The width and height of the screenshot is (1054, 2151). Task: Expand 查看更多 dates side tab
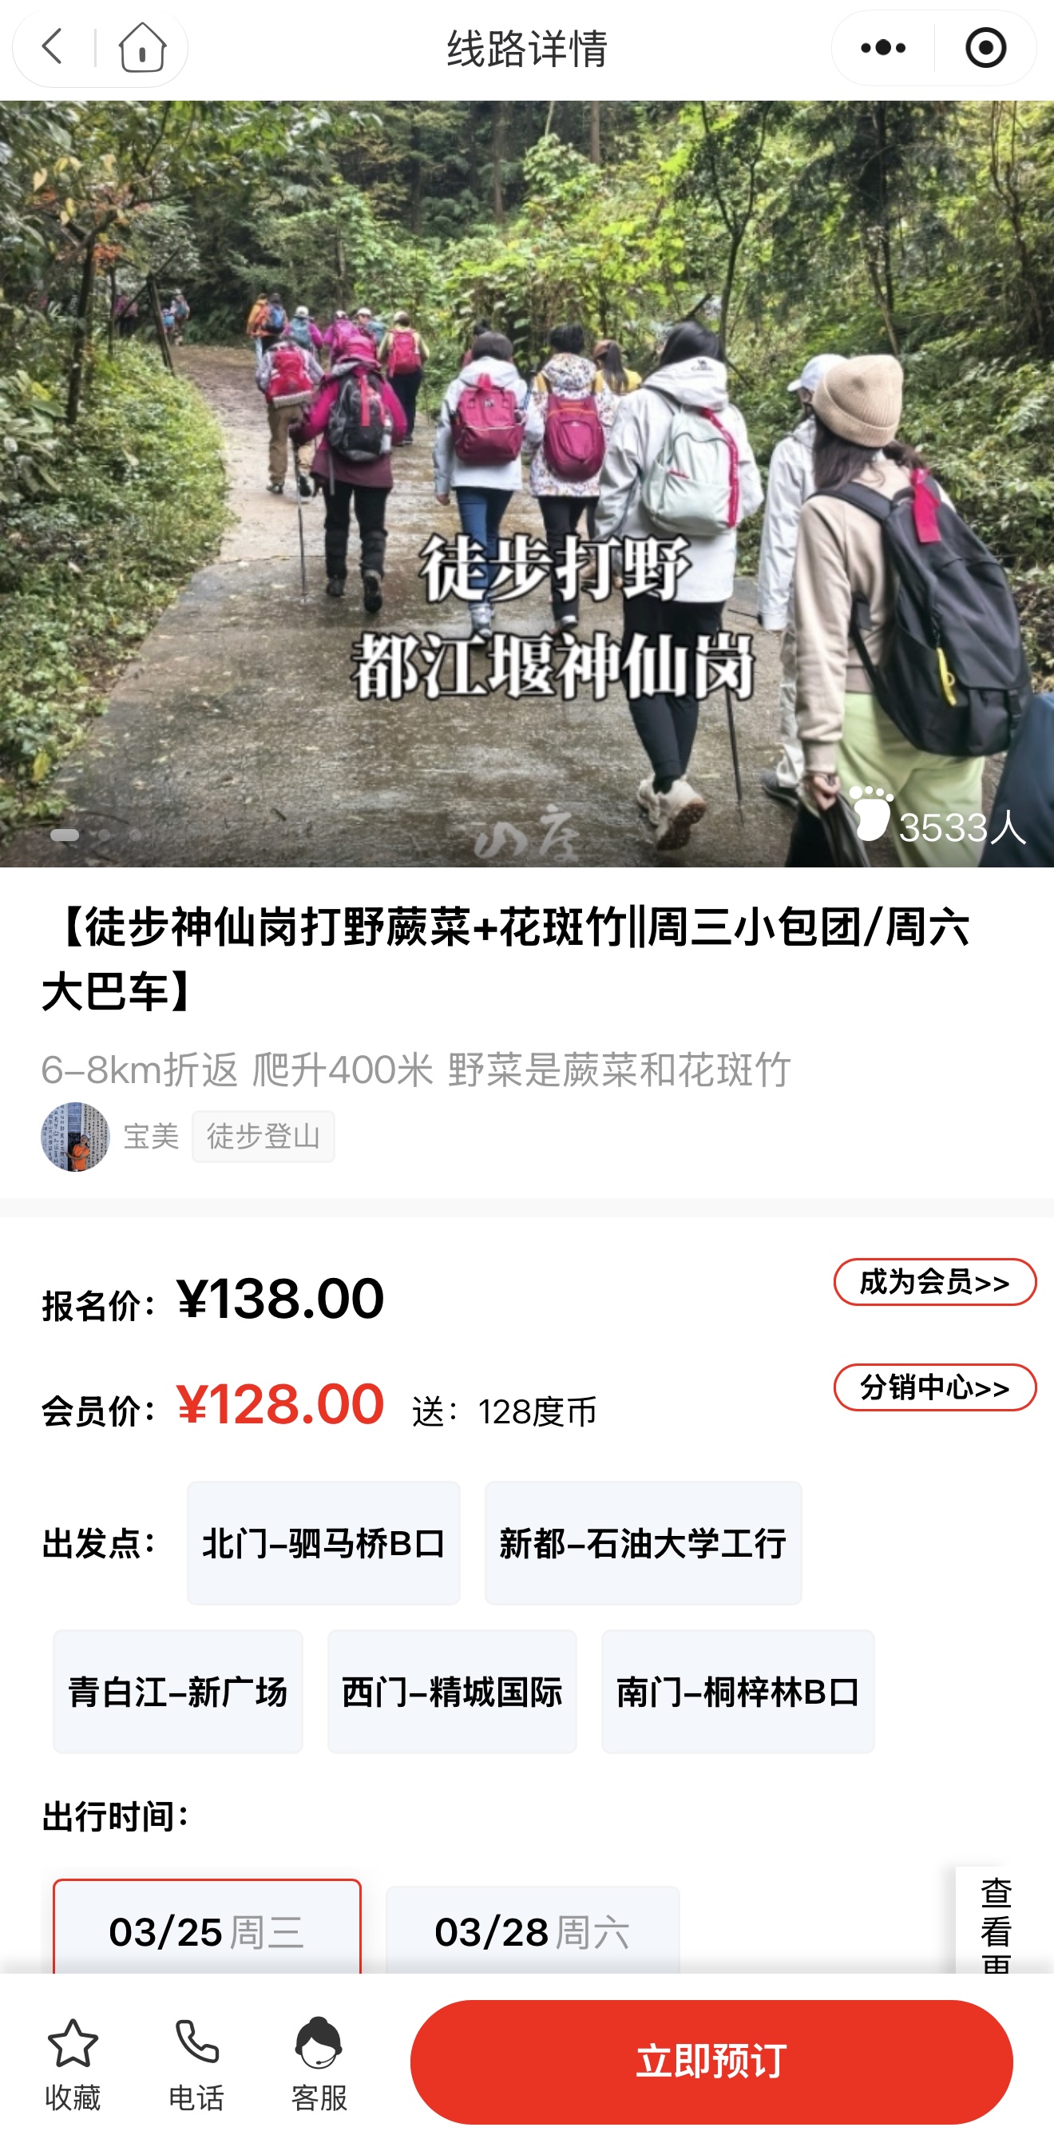[x=997, y=1920]
